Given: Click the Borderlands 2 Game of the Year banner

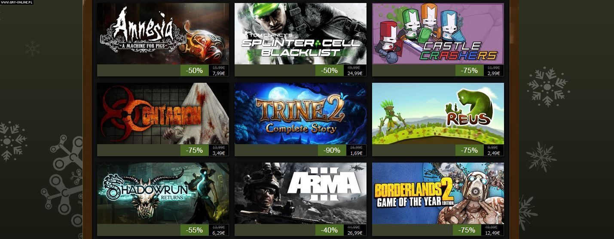Looking at the screenshot, I should point(438,193).
